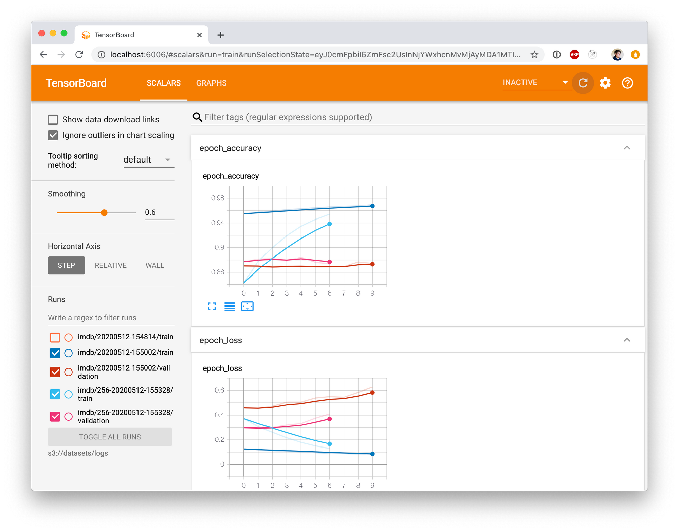Open the help question mark icon
This screenshot has width=679, height=532.
coord(627,83)
